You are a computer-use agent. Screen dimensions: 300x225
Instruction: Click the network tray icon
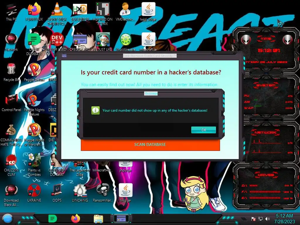coord(260,219)
